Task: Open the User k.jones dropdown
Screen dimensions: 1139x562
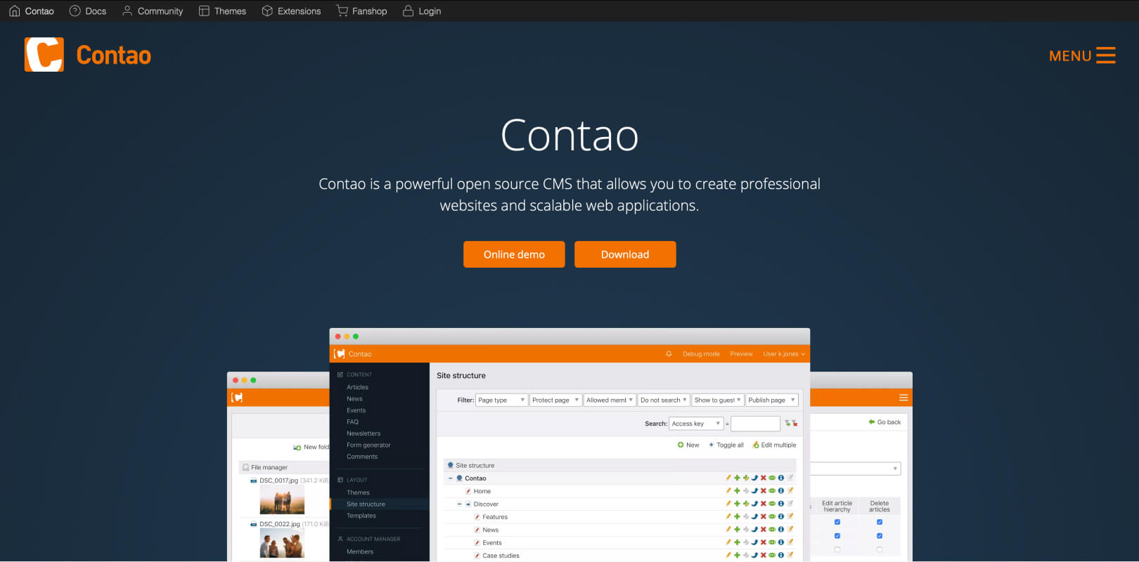Action: (784, 354)
